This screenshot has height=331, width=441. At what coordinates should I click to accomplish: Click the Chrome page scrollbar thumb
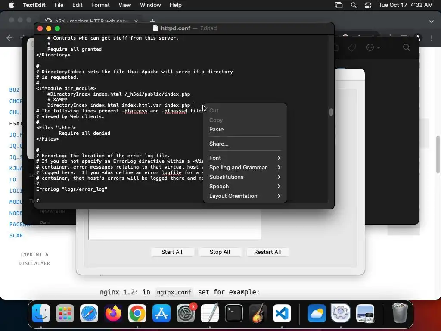coord(438,155)
